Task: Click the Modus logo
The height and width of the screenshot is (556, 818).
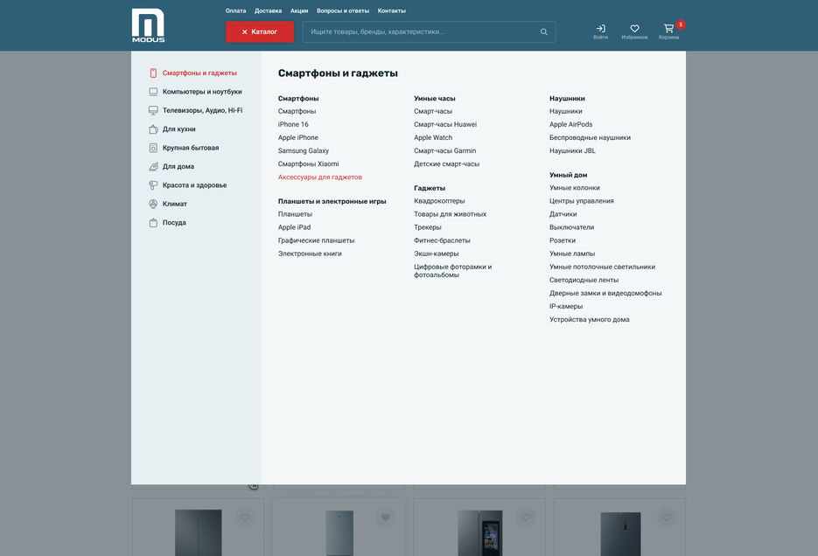Action: coord(148,25)
